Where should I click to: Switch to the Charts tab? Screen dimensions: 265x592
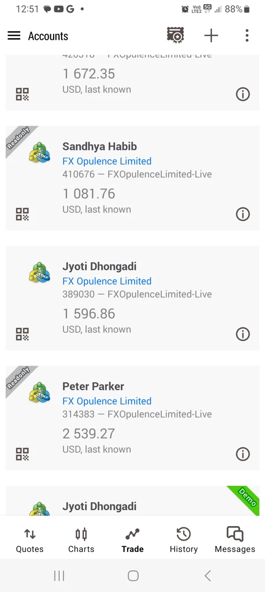[x=81, y=541]
